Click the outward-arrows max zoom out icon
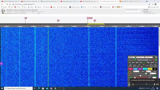 tap(143, 65)
